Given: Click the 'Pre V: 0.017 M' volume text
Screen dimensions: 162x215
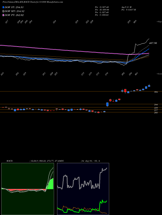Looking at the screenshot, I should (128, 10).
